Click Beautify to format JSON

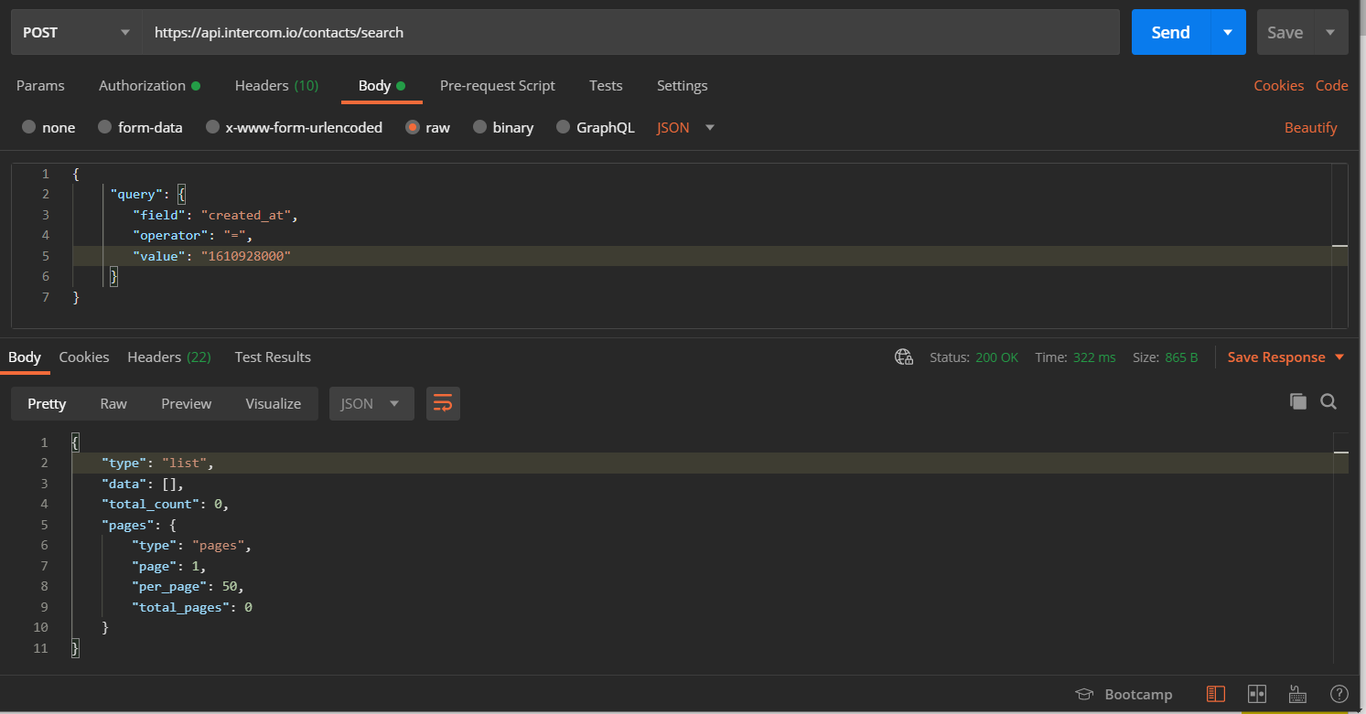(x=1310, y=128)
